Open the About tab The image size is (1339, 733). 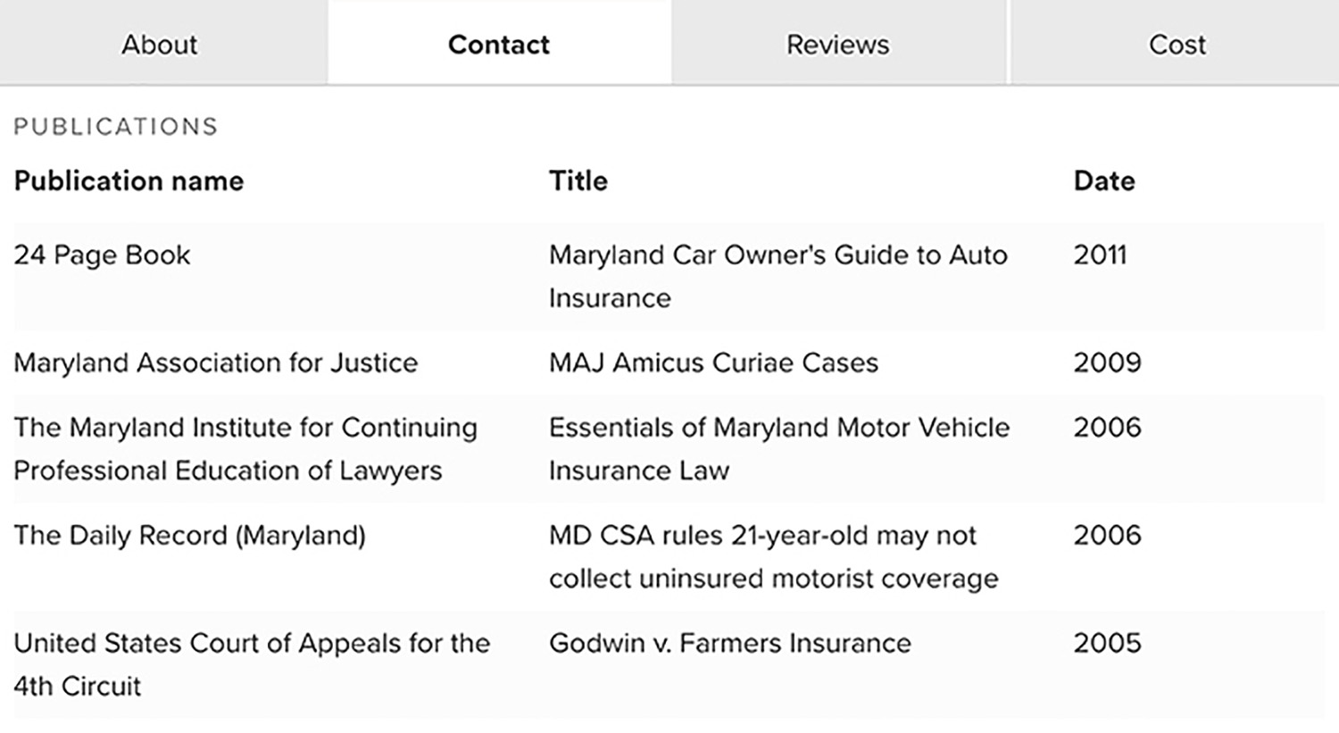159,45
